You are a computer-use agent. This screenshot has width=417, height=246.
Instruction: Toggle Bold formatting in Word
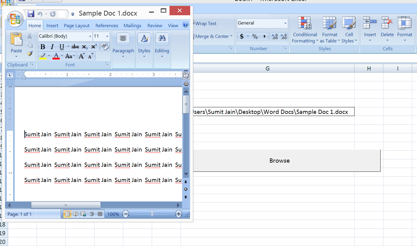click(x=43, y=47)
